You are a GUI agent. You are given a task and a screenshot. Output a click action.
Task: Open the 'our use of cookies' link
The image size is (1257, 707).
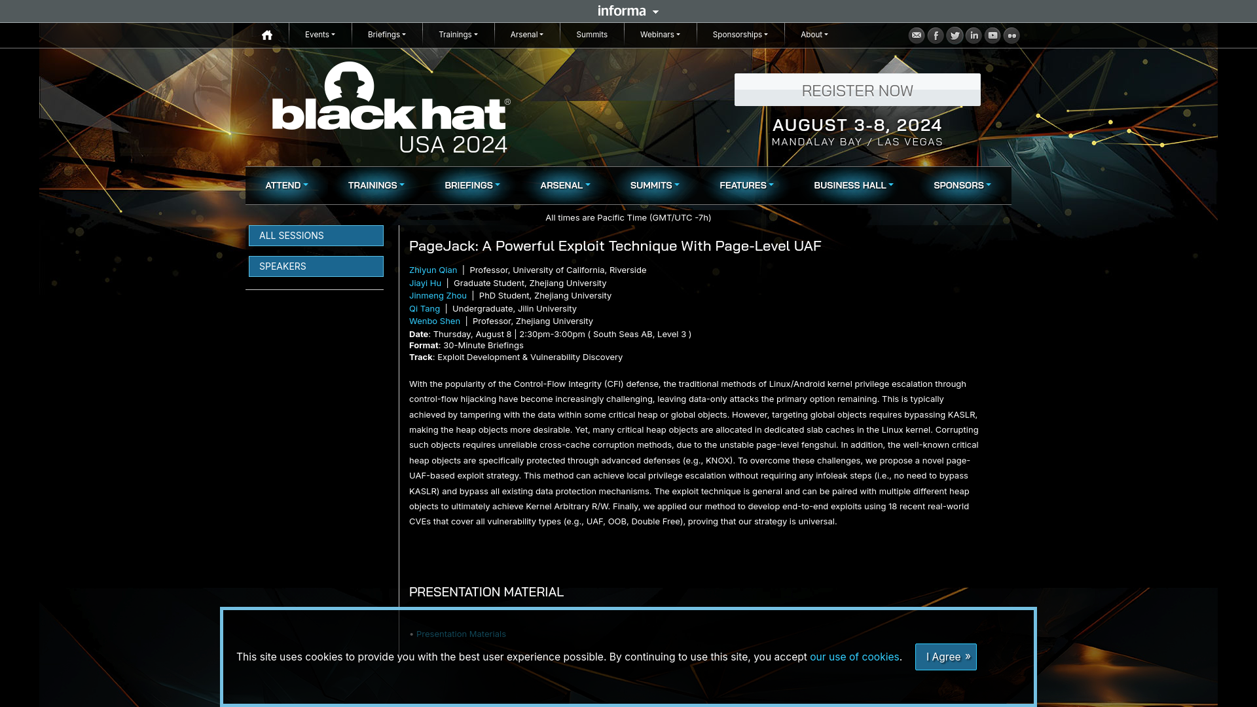[854, 657]
